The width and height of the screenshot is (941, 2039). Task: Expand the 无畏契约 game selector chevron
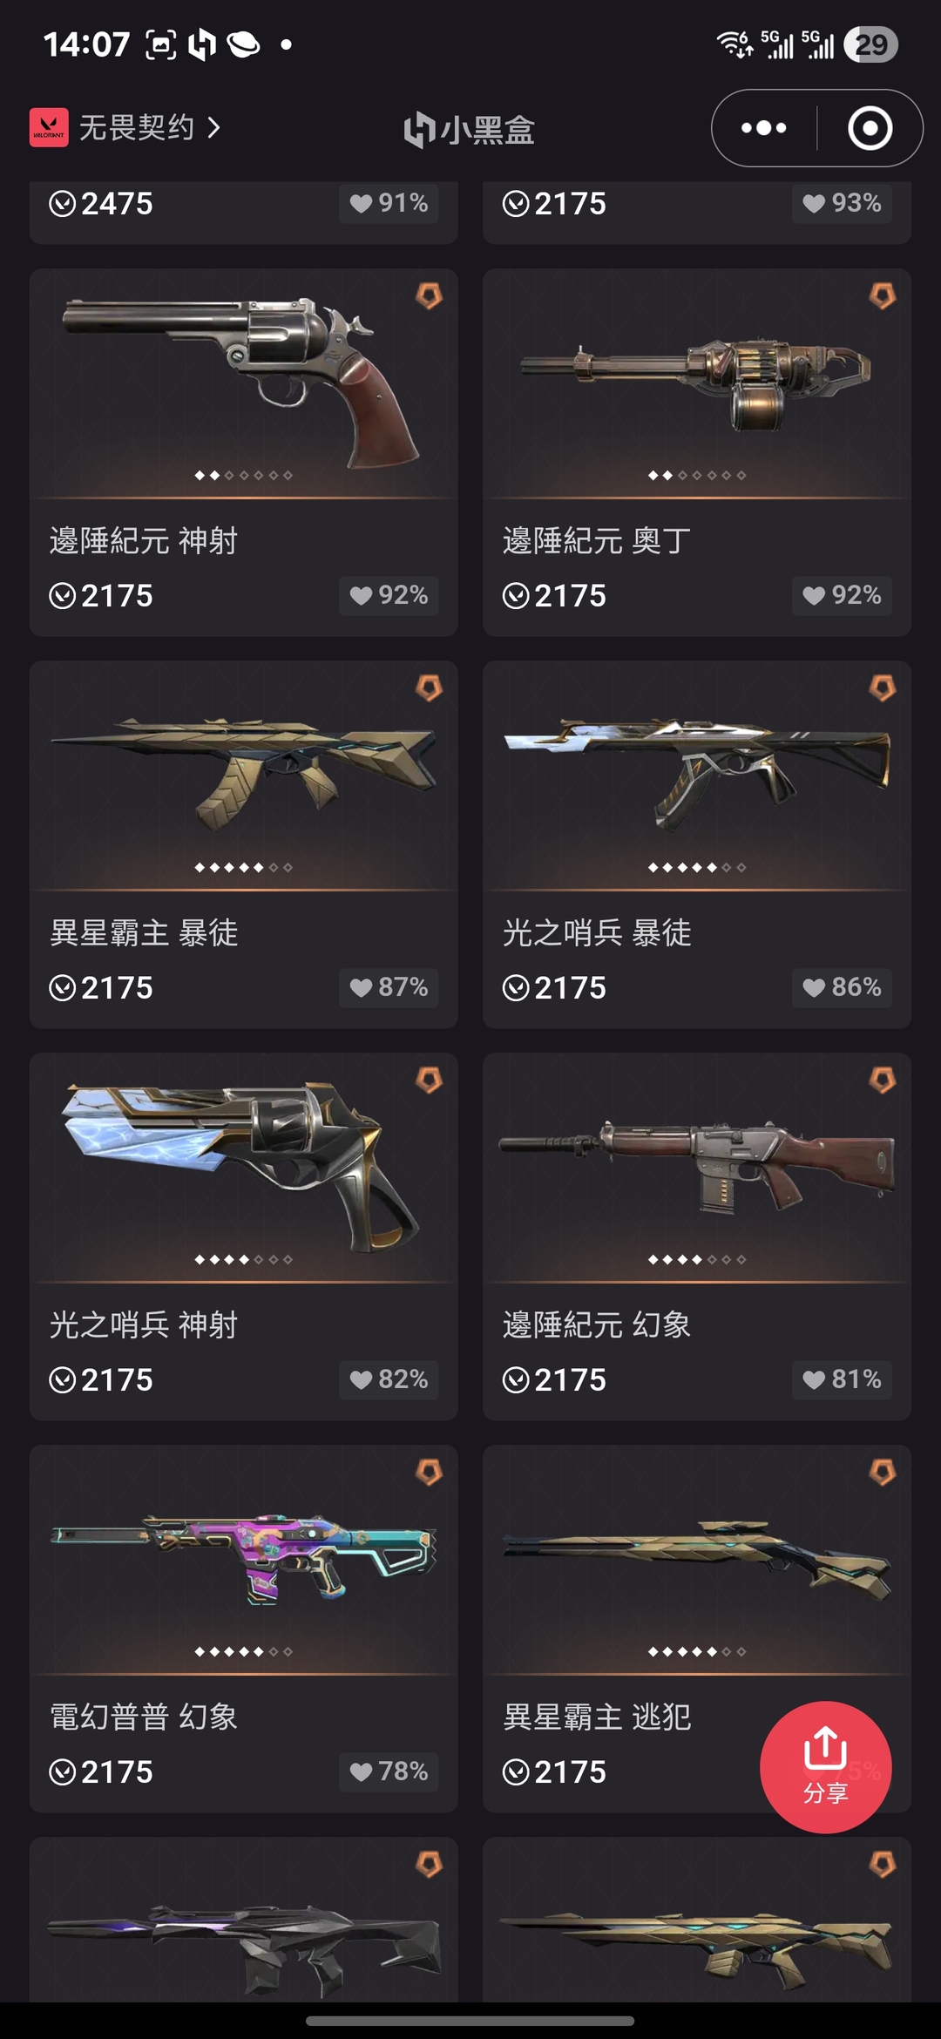pos(214,127)
